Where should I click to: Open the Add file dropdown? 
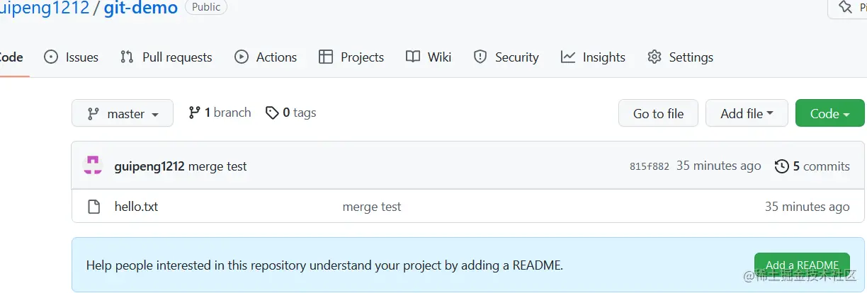pos(747,113)
